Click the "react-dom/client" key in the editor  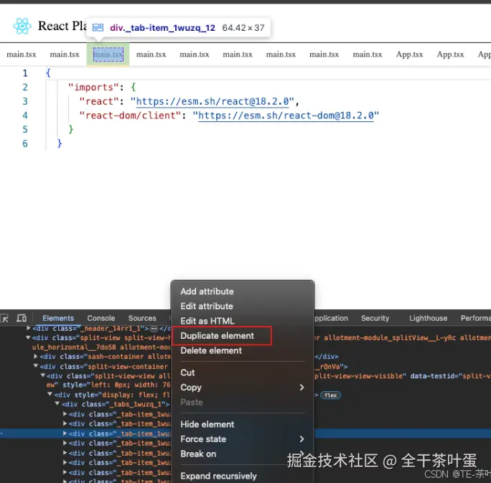pyautogui.click(x=130, y=116)
